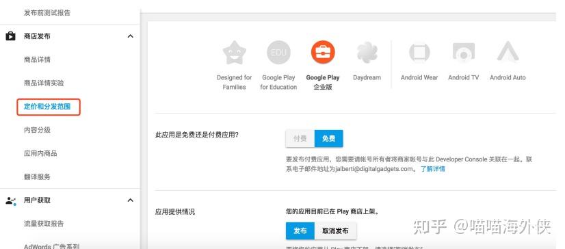Open 翻译服务 in the sidebar
Viewport: 565px width, 249px height.
37,177
